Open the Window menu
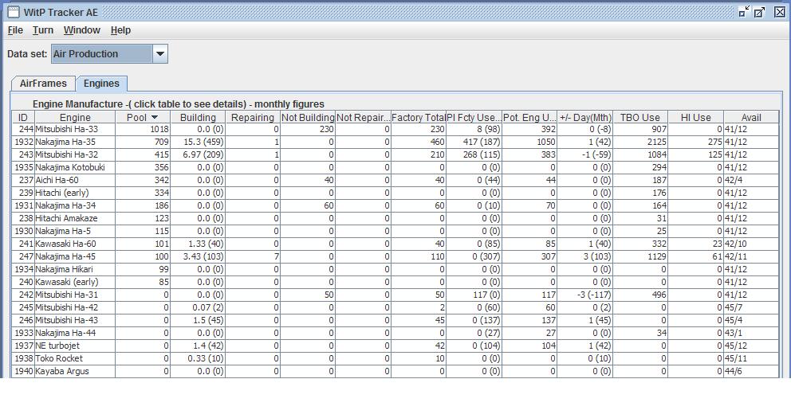 [x=81, y=30]
